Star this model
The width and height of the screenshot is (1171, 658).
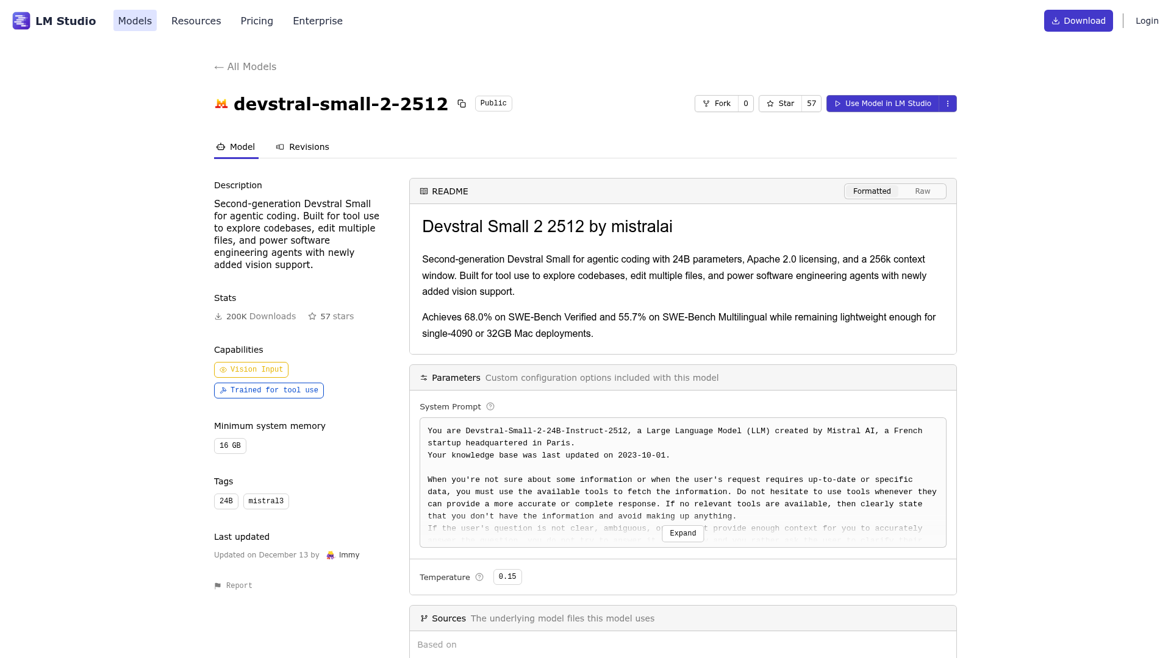(x=780, y=104)
